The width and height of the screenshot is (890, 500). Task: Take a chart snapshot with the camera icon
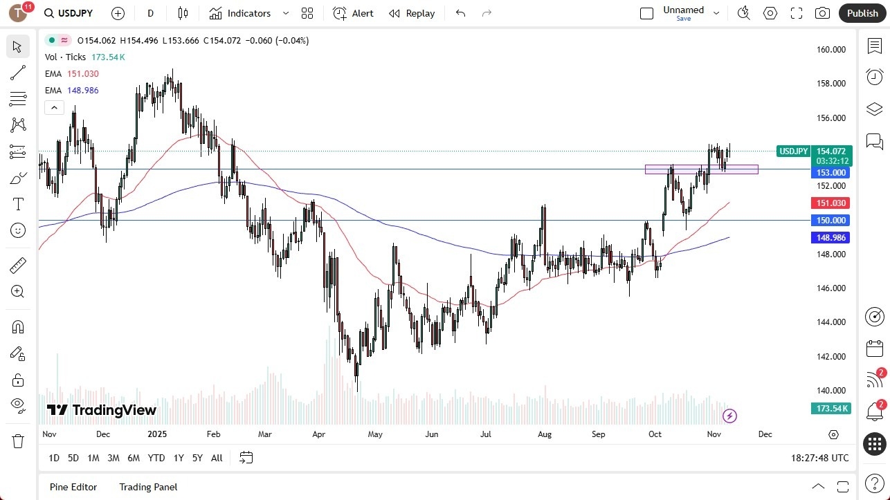(x=822, y=12)
